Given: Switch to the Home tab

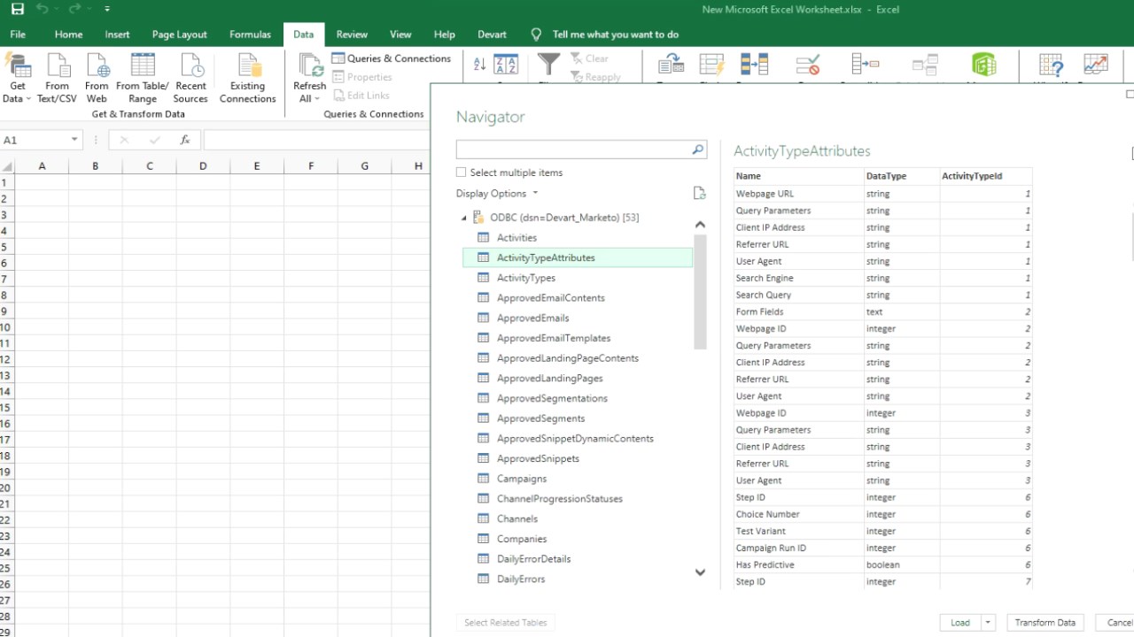Looking at the screenshot, I should [x=68, y=35].
